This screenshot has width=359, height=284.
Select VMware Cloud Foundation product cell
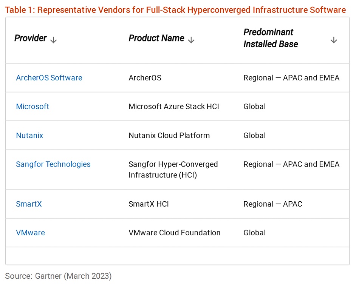175,233
